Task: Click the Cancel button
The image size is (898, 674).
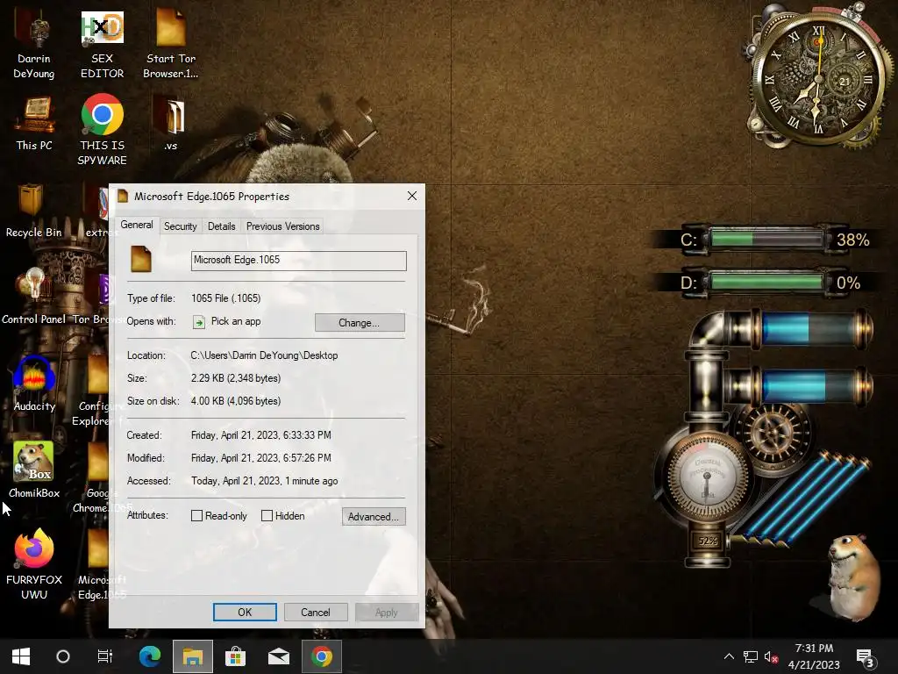Action: click(316, 612)
